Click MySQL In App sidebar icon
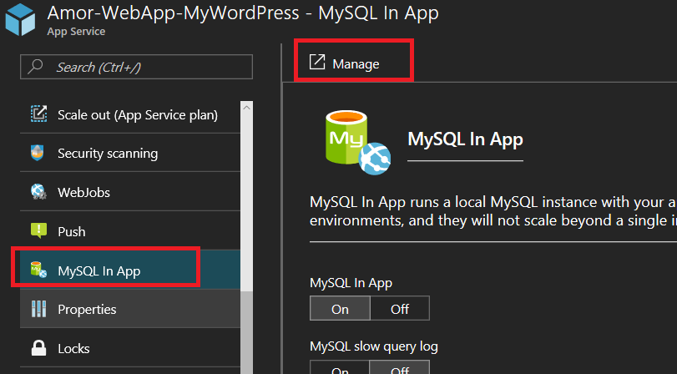Image resolution: width=677 pixels, height=374 pixels. point(38,270)
